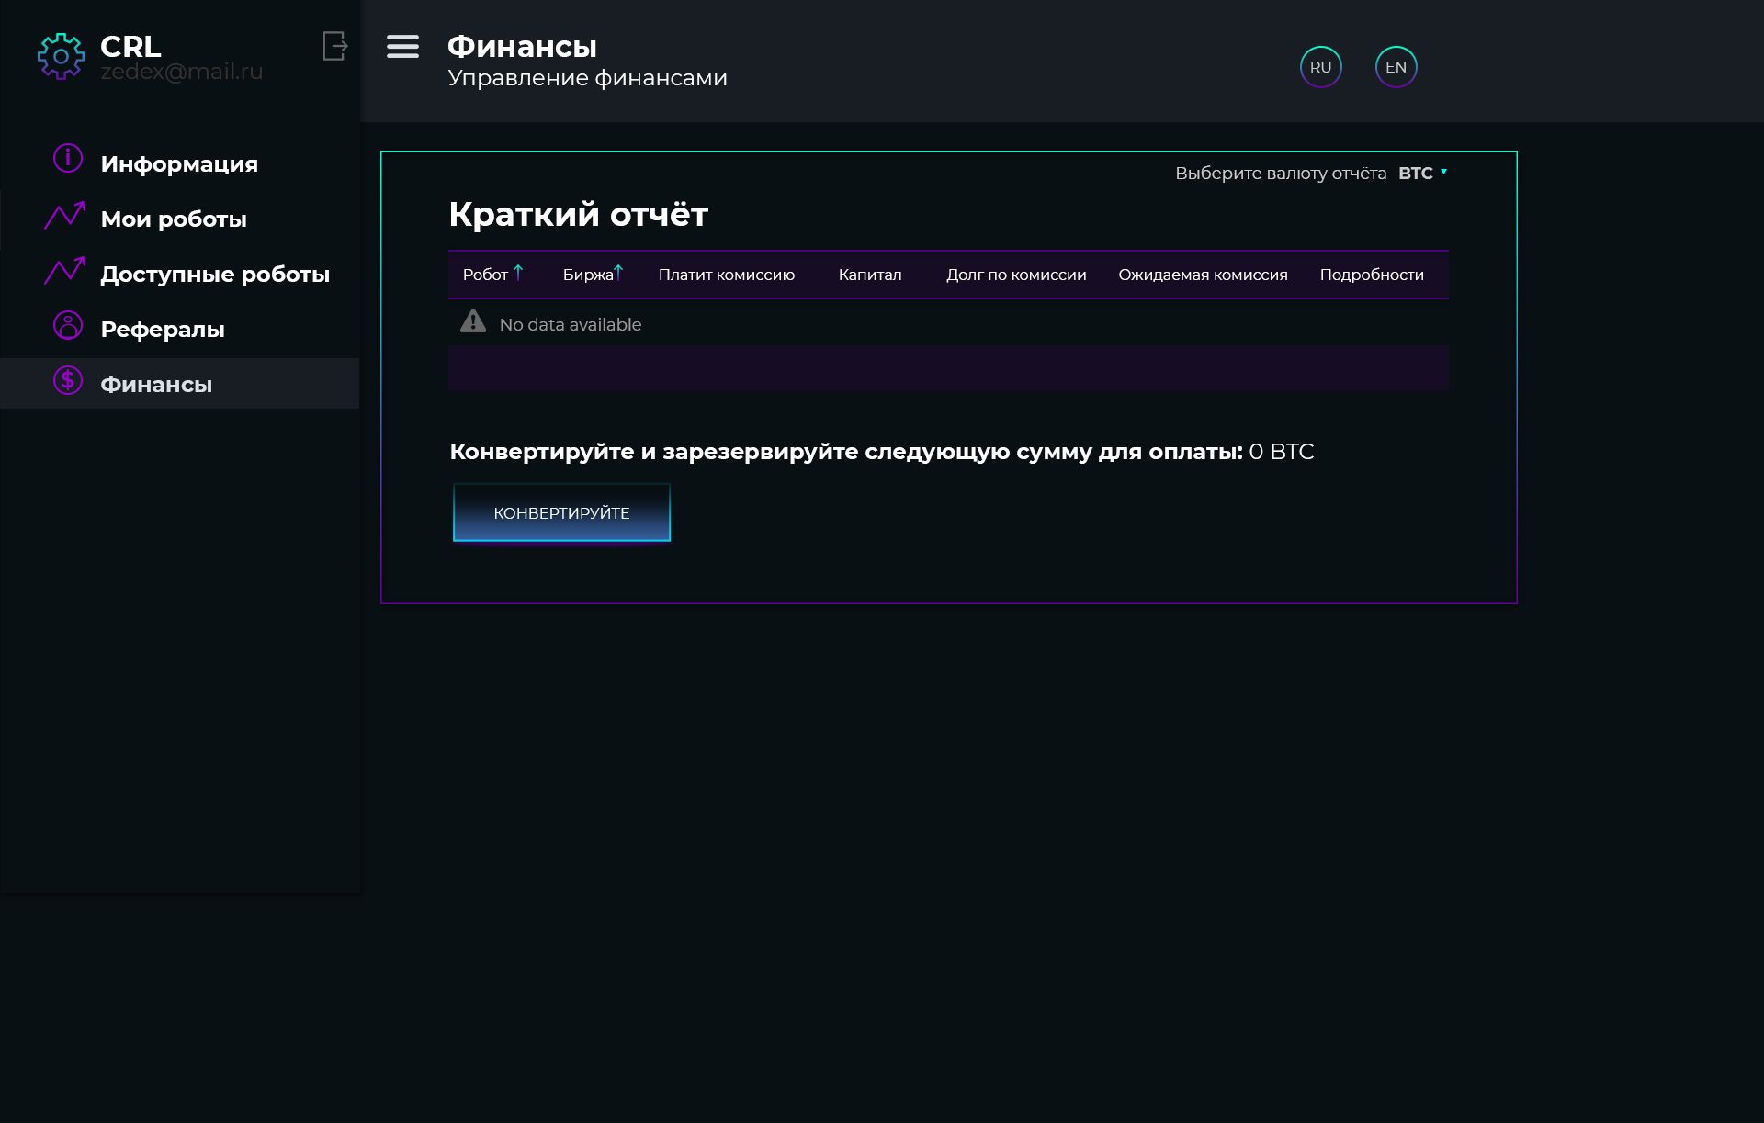The image size is (1764, 1123).
Task: Click the Капитал column header
Action: click(x=869, y=275)
